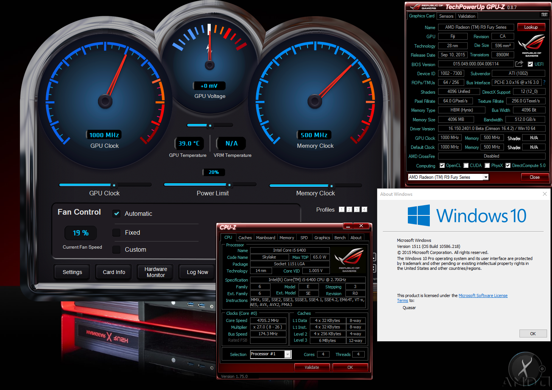This screenshot has width=552, height=390.
Task: Enable Fixed fan control checkbox
Action: point(117,232)
